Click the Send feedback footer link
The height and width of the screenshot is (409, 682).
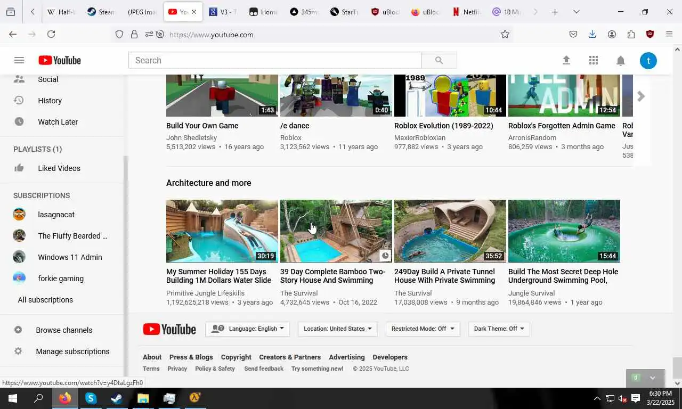[x=264, y=369]
